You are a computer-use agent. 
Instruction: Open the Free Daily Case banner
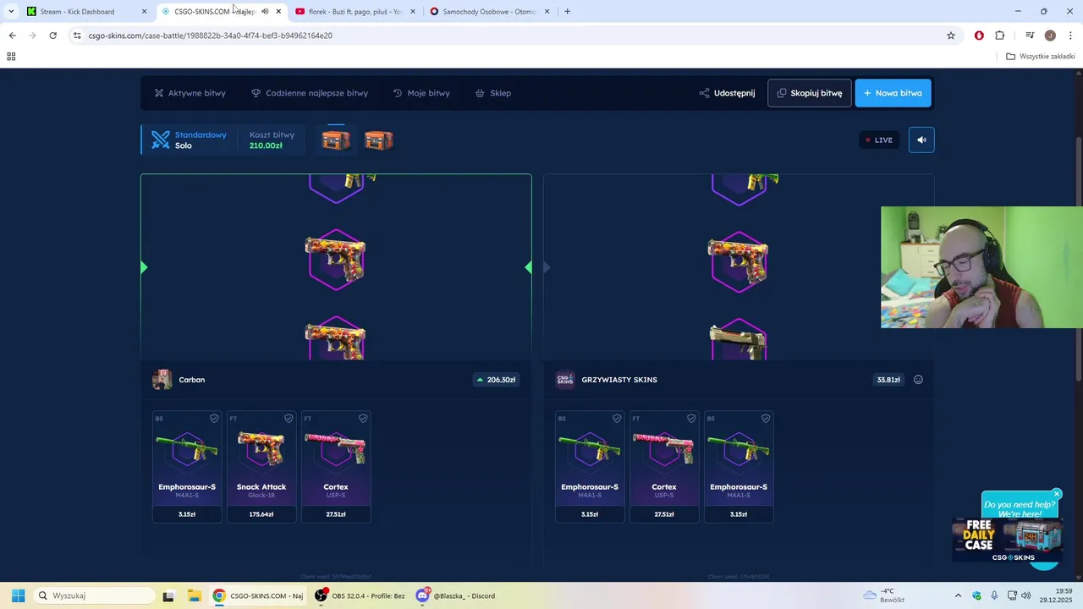1007,540
